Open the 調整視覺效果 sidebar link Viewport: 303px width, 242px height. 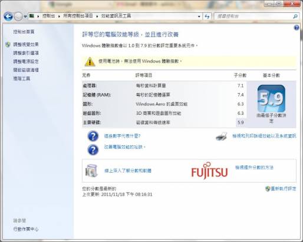(26, 44)
